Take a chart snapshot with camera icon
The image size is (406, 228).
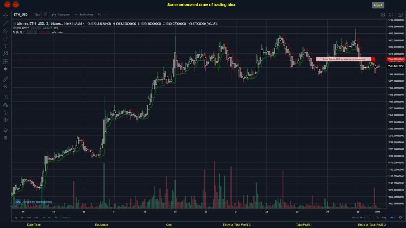pos(400,15)
